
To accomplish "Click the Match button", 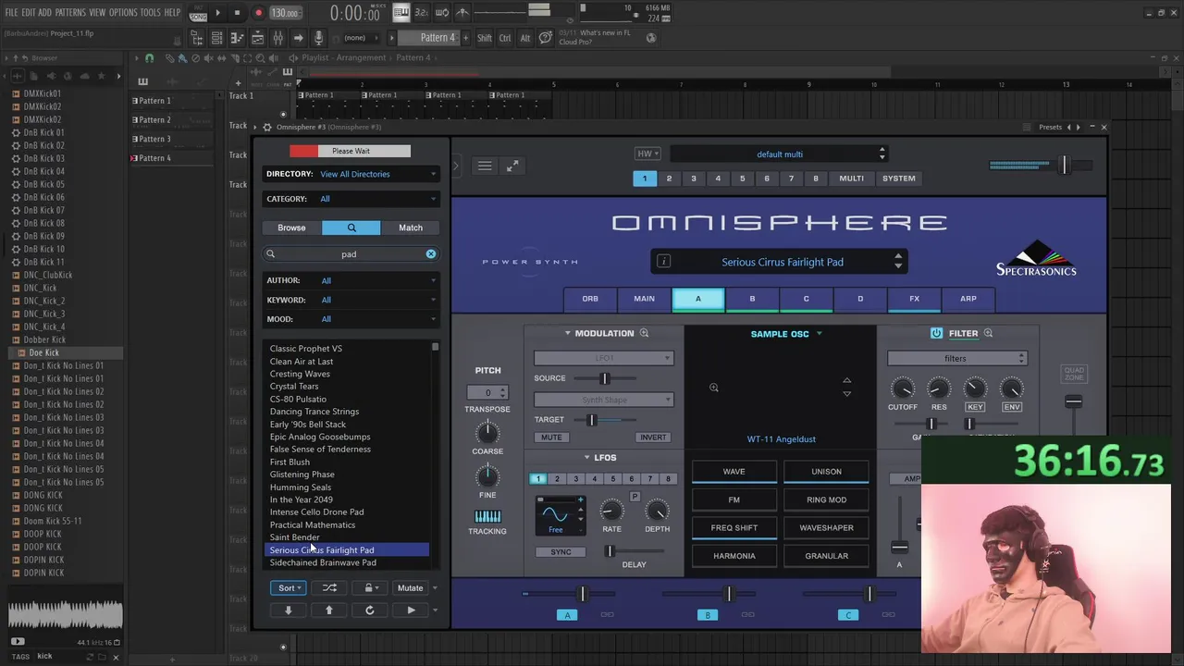I will point(411,228).
